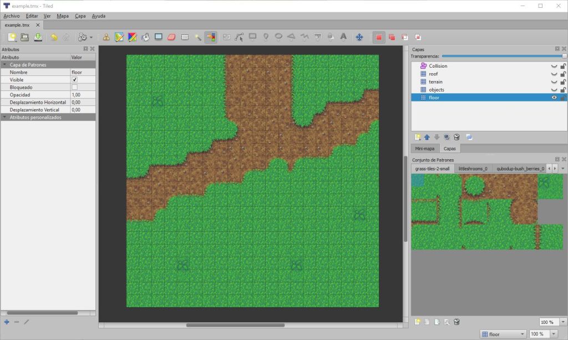Switch to the Mini-mapa tab

[424, 148]
